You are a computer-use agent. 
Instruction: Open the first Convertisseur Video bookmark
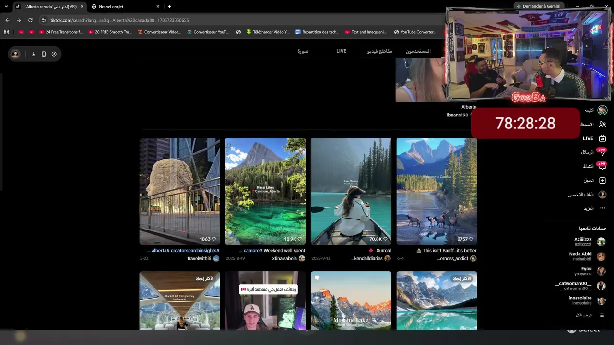159,32
